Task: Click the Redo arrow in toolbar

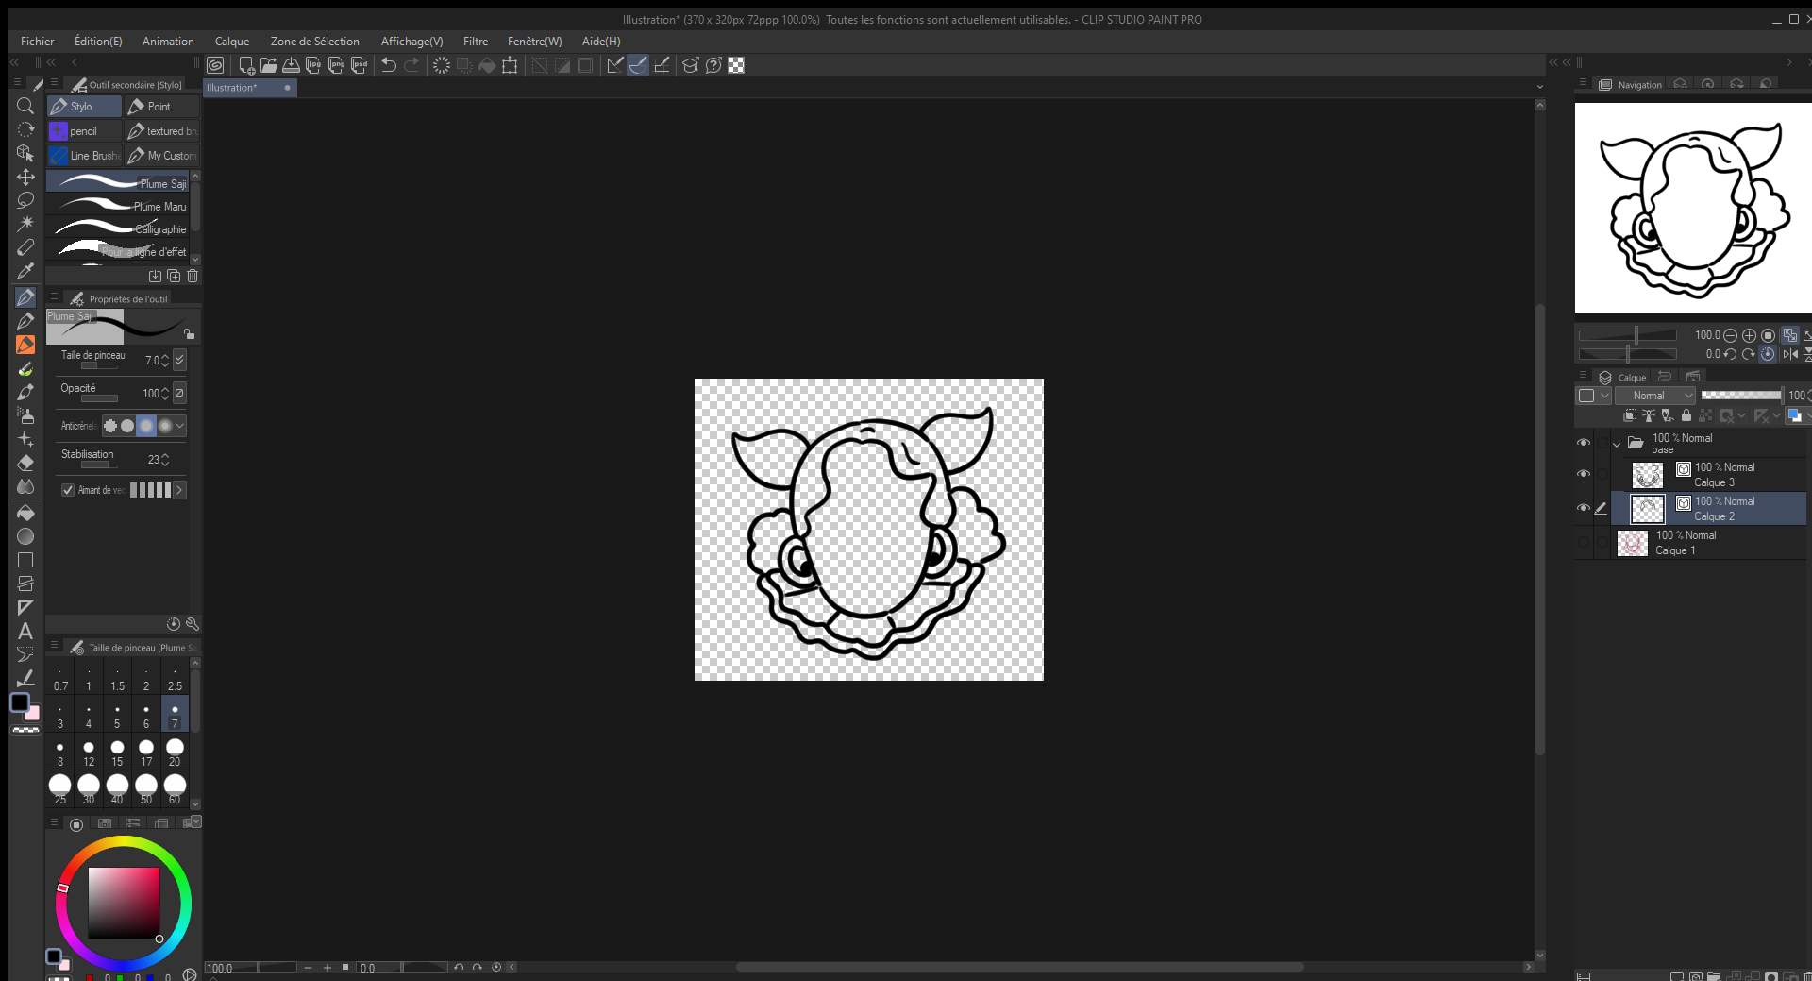Action: coord(411,65)
